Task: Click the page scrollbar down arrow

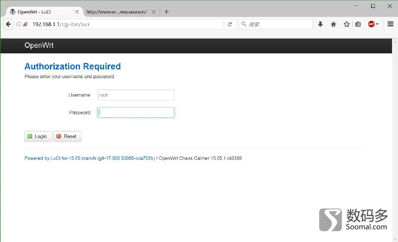Action: (x=395, y=239)
